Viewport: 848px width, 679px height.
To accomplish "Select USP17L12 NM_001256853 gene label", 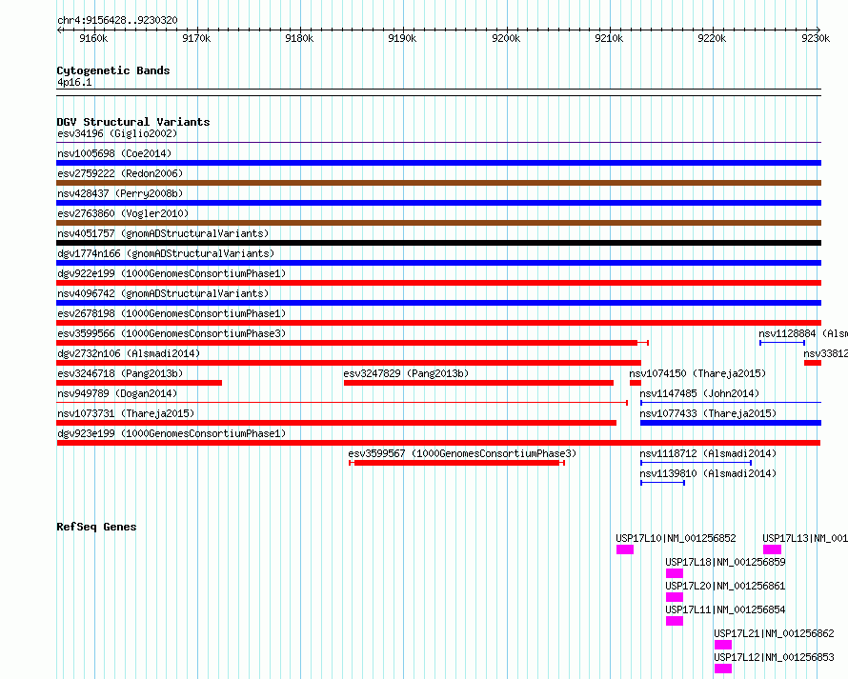I will click(x=775, y=657).
